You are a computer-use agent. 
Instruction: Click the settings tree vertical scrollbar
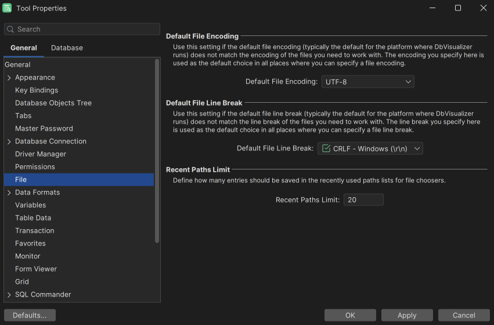pos(157,151)
